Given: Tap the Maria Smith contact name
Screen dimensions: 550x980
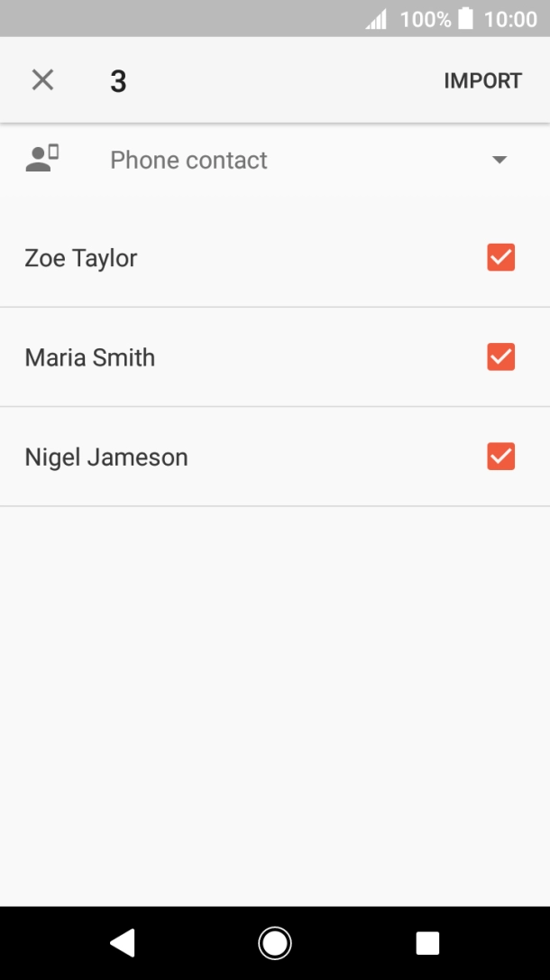Looking at the screenshot, I should click(90, 358).
